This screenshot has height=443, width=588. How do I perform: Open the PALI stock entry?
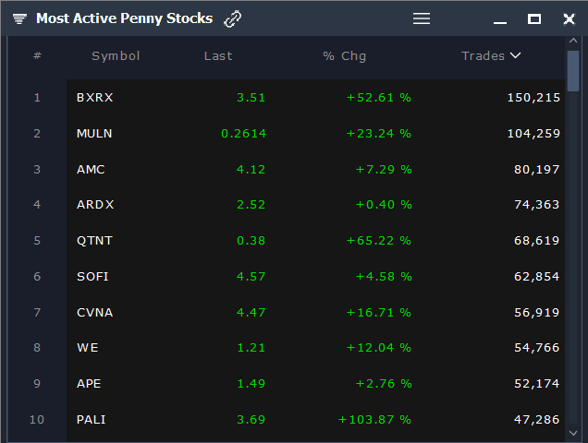pyautogui.click(x=92, y=420)
